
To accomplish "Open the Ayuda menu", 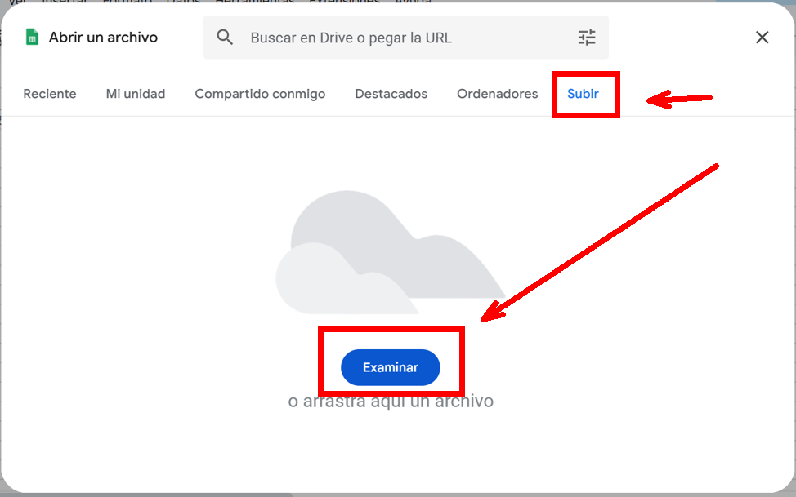I will pos(414,2).
